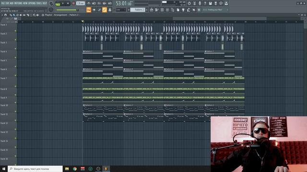The image size is (307, 172).
Task: Mute Track 7 with its green light
Action: (x=15, y=86)
